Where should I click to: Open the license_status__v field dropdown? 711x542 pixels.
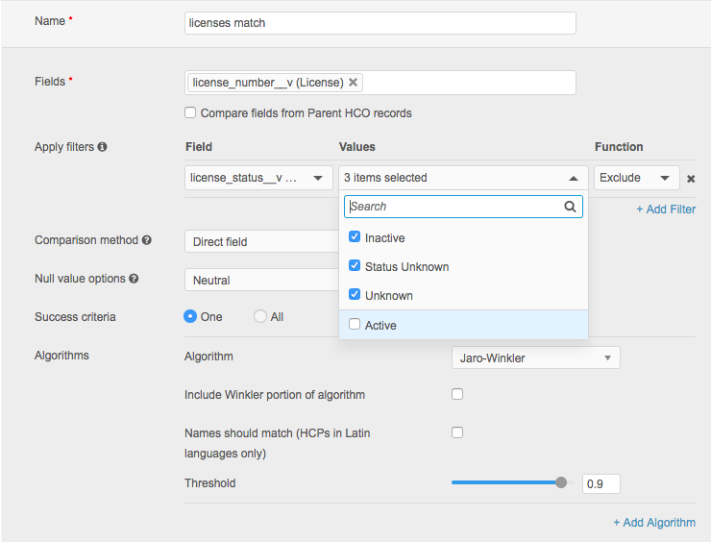click(258, 178)
